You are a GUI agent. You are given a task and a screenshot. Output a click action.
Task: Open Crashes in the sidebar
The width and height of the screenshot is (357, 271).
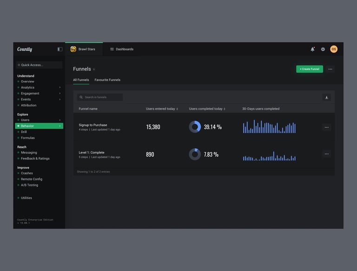[27, 173]
